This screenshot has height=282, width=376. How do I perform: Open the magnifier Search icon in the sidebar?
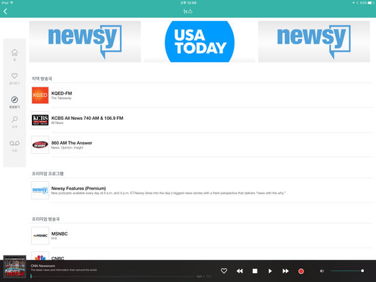14,119
